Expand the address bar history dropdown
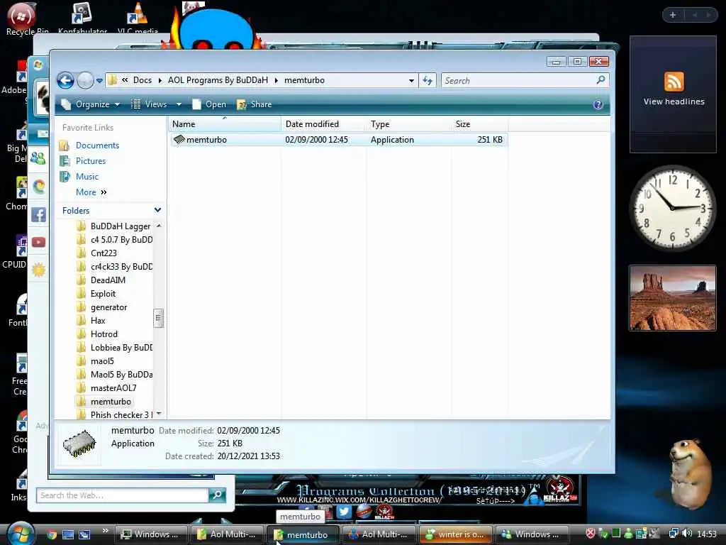Screen dimensions: 726x545 [x=411, y=81]
